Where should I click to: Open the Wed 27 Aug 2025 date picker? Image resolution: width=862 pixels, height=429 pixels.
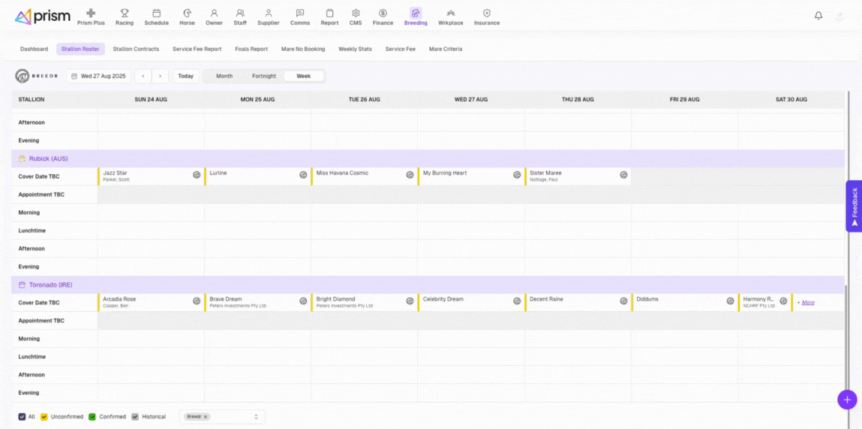pyautogui.click(x=98, y=76)
